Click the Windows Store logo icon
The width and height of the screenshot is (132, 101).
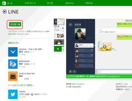click(x=4, y=3)
